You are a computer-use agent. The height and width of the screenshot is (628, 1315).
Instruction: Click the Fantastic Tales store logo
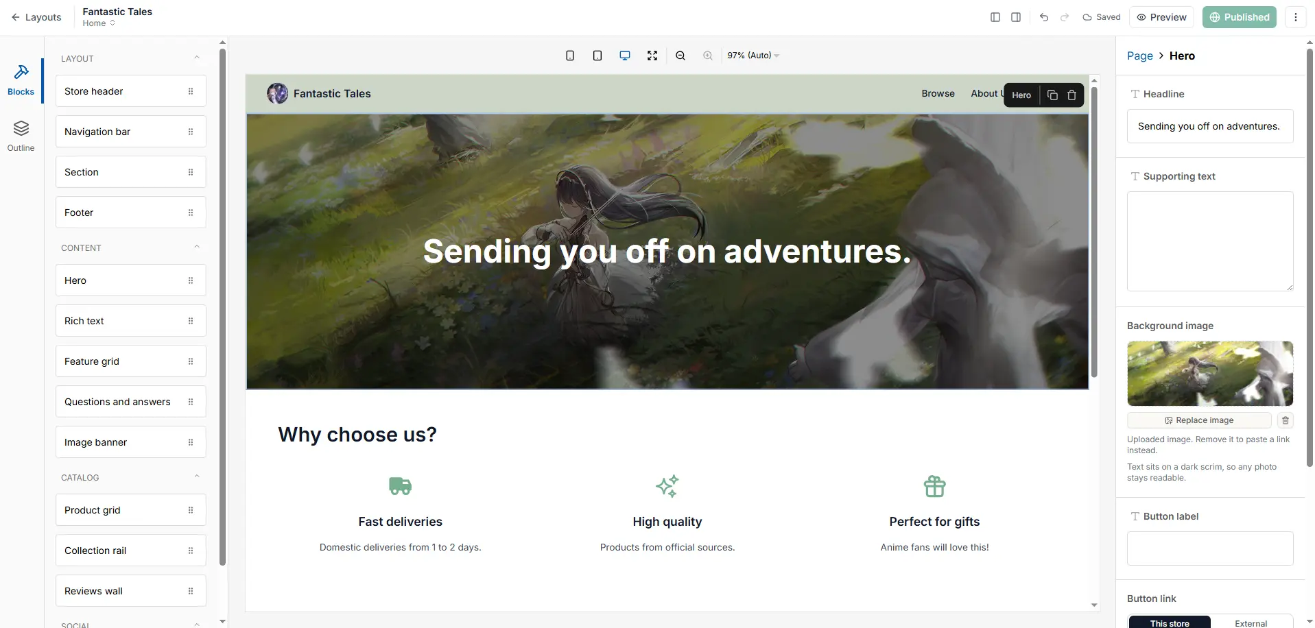[278, 93]
